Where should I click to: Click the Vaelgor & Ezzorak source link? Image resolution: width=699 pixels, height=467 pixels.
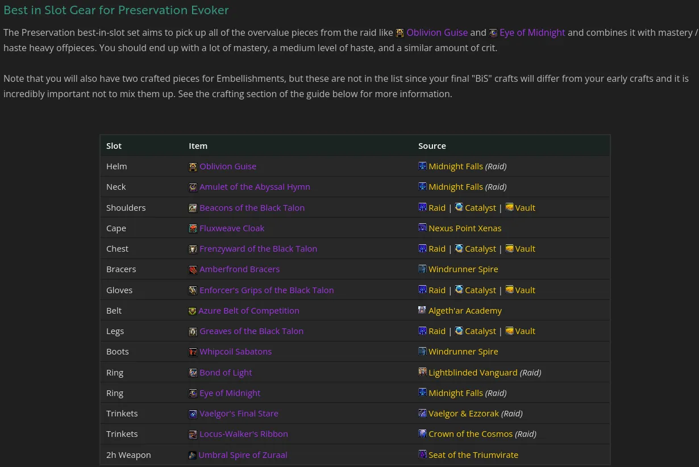click(x=464, y=413)
